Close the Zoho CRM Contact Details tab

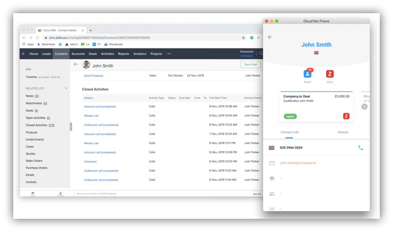[82, 30]
